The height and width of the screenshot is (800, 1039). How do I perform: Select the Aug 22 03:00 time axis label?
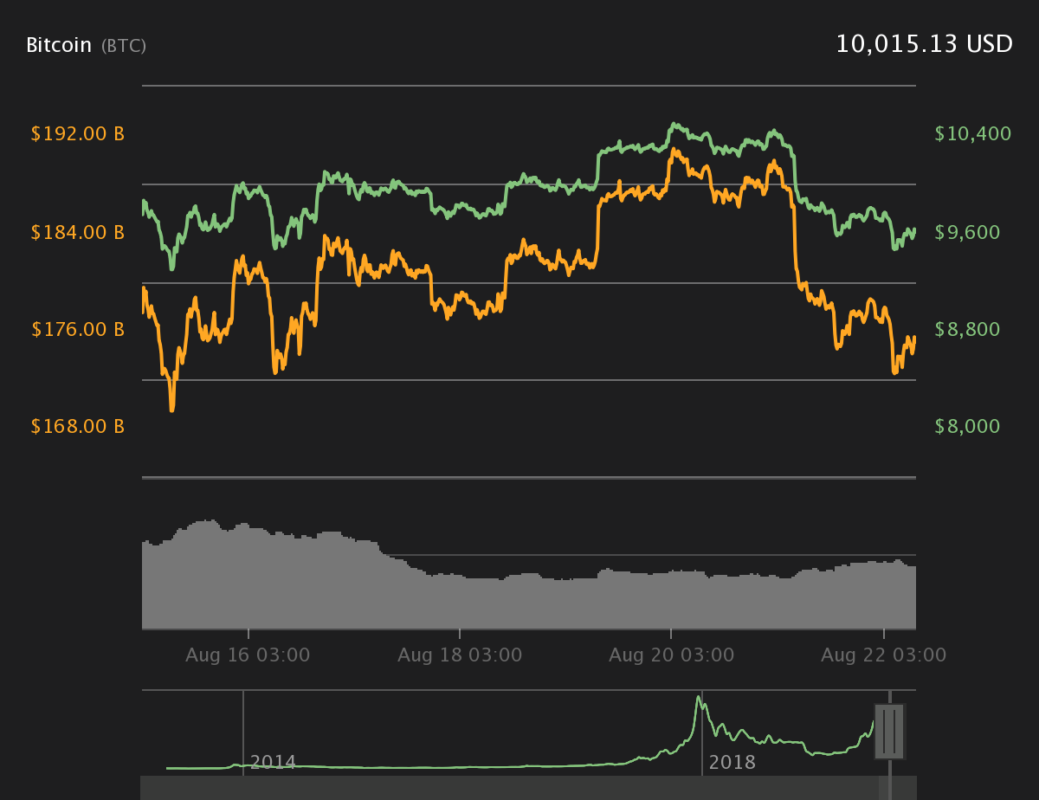(884, 655)
